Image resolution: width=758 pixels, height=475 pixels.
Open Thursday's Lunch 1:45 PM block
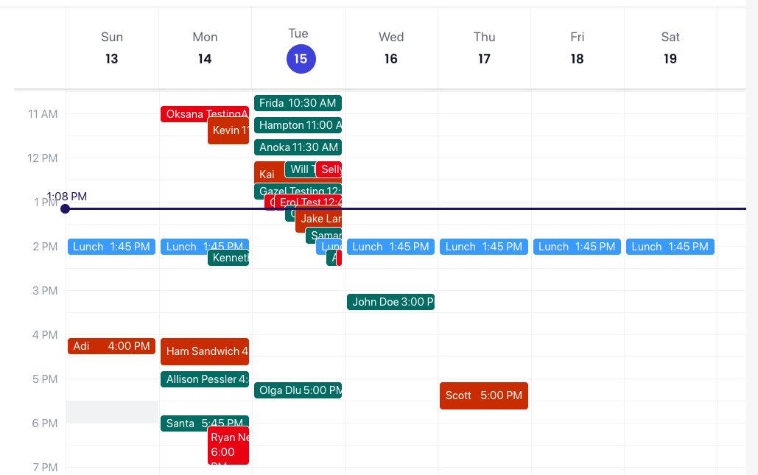point(484,247)
